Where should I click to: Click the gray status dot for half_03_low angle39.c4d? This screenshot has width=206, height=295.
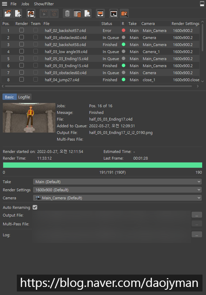124,51
